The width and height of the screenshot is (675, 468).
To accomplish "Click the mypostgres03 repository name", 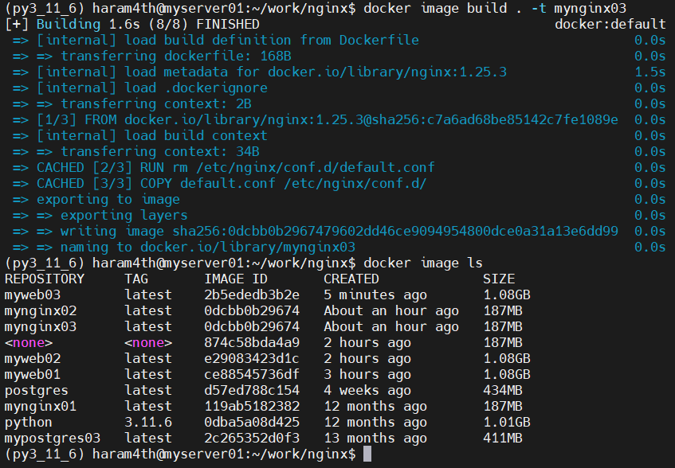I will (53, 438).
